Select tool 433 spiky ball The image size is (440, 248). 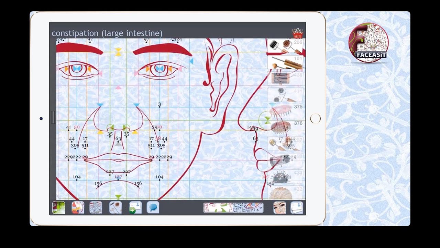click(x=285, y=177)
